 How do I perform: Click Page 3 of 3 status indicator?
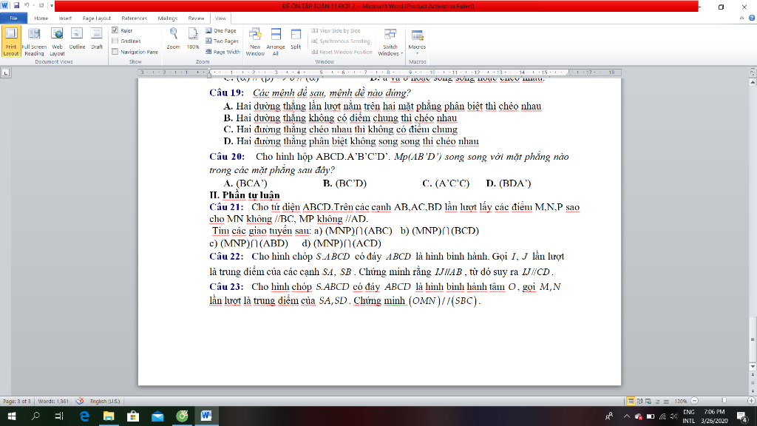tap(17, 401)
